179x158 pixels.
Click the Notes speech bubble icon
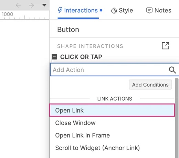point(149,10)
